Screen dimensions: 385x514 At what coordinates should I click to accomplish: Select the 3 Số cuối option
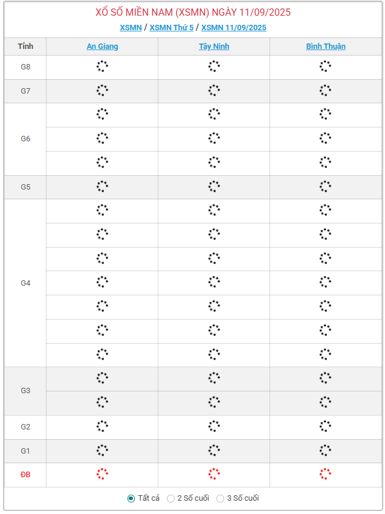(221, 498)
